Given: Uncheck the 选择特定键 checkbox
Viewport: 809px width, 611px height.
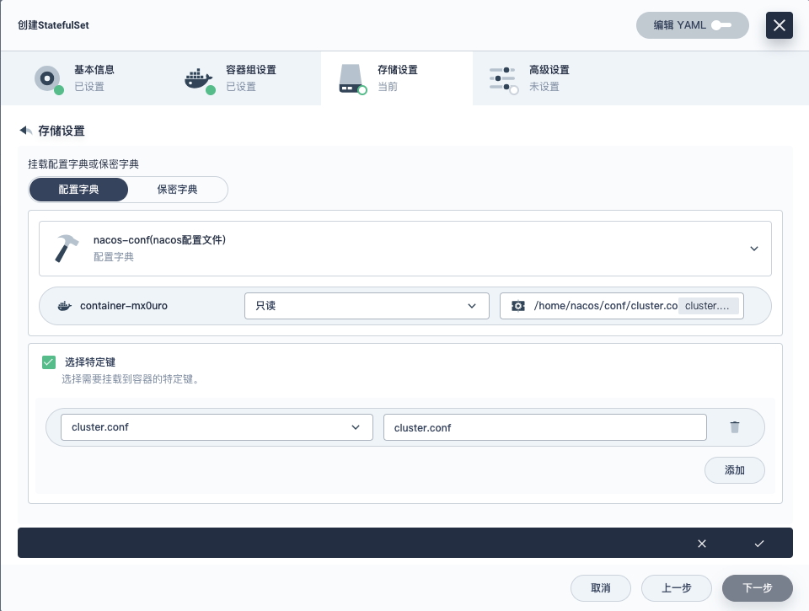Looking at the screenshot, I should (x=49, y=362).
